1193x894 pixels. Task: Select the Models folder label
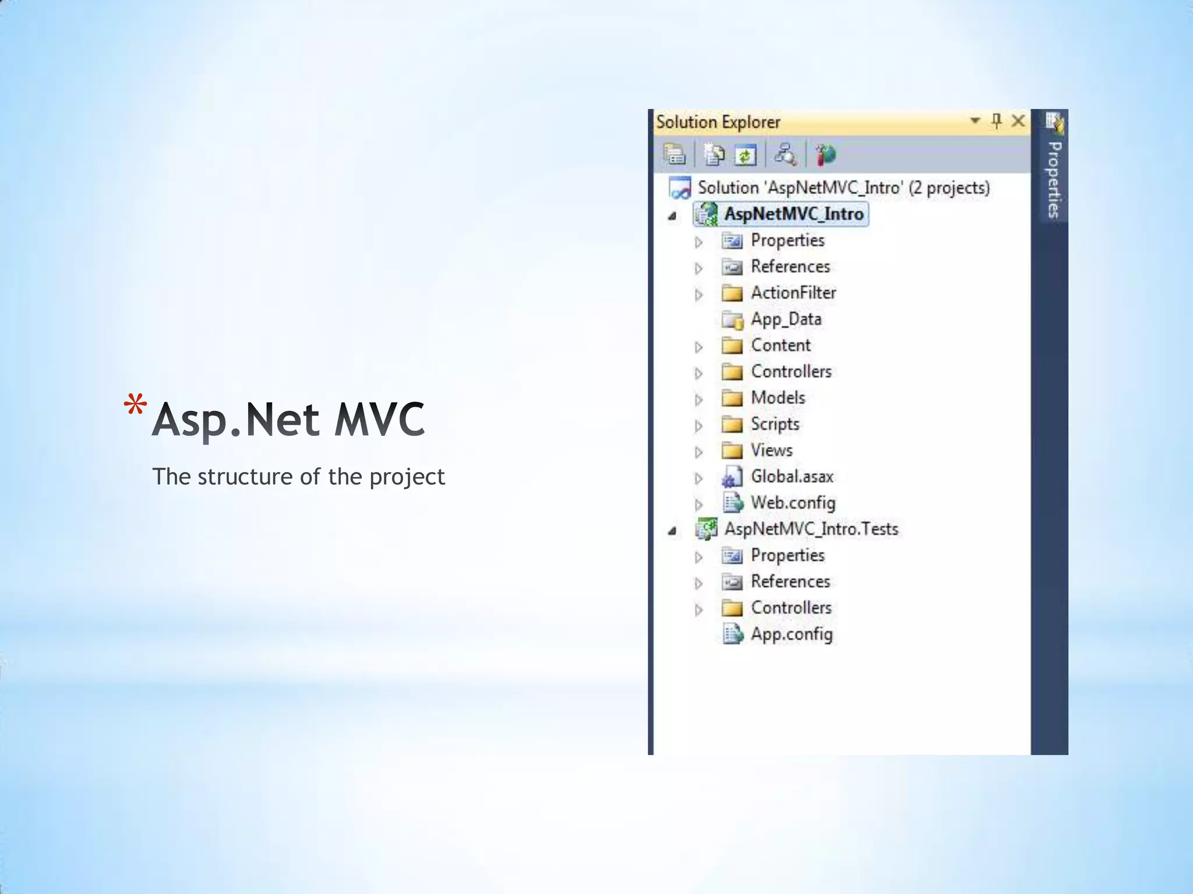(x=778, y=398)
